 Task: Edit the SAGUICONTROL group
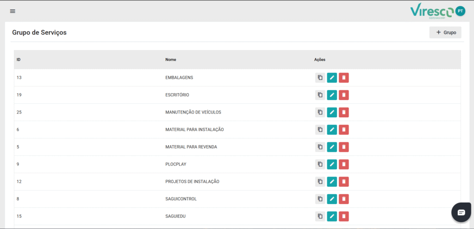(332, 199)
